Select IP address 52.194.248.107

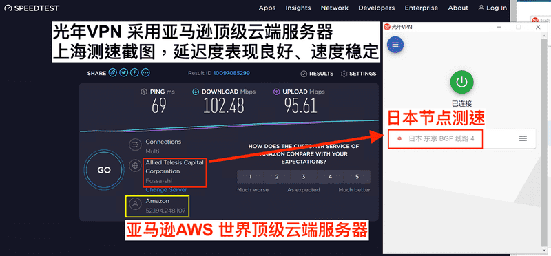(165, 211)
